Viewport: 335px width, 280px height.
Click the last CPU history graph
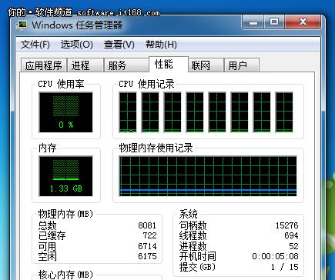284,112
